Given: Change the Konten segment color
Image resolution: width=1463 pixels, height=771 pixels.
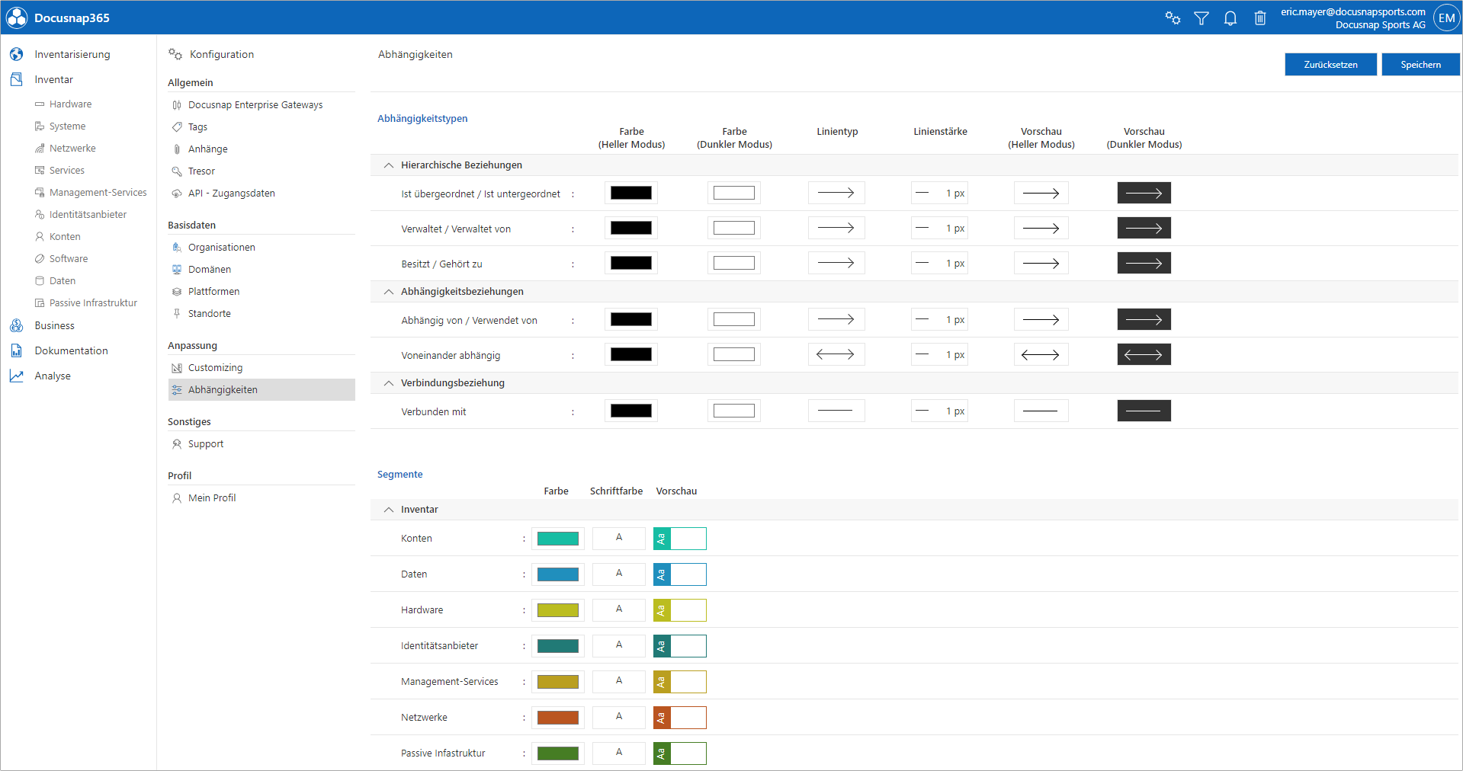Looking at the screenshot, I should 558,539.
